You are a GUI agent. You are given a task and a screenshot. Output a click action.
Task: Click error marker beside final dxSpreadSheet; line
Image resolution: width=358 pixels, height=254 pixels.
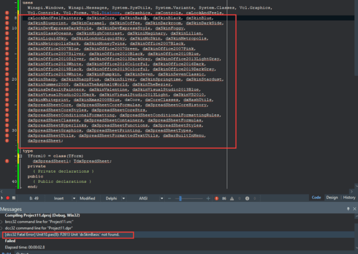click(x=7, y=140)
